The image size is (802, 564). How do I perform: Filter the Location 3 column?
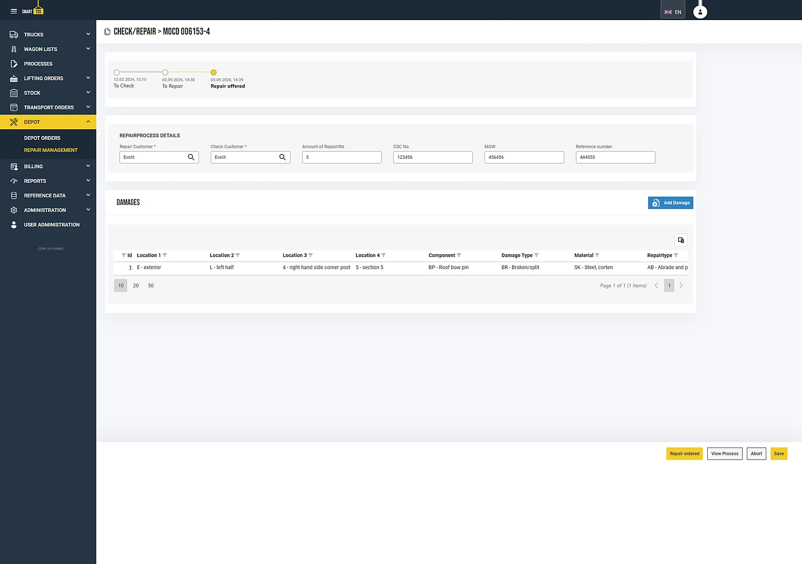tap(311, 255)
